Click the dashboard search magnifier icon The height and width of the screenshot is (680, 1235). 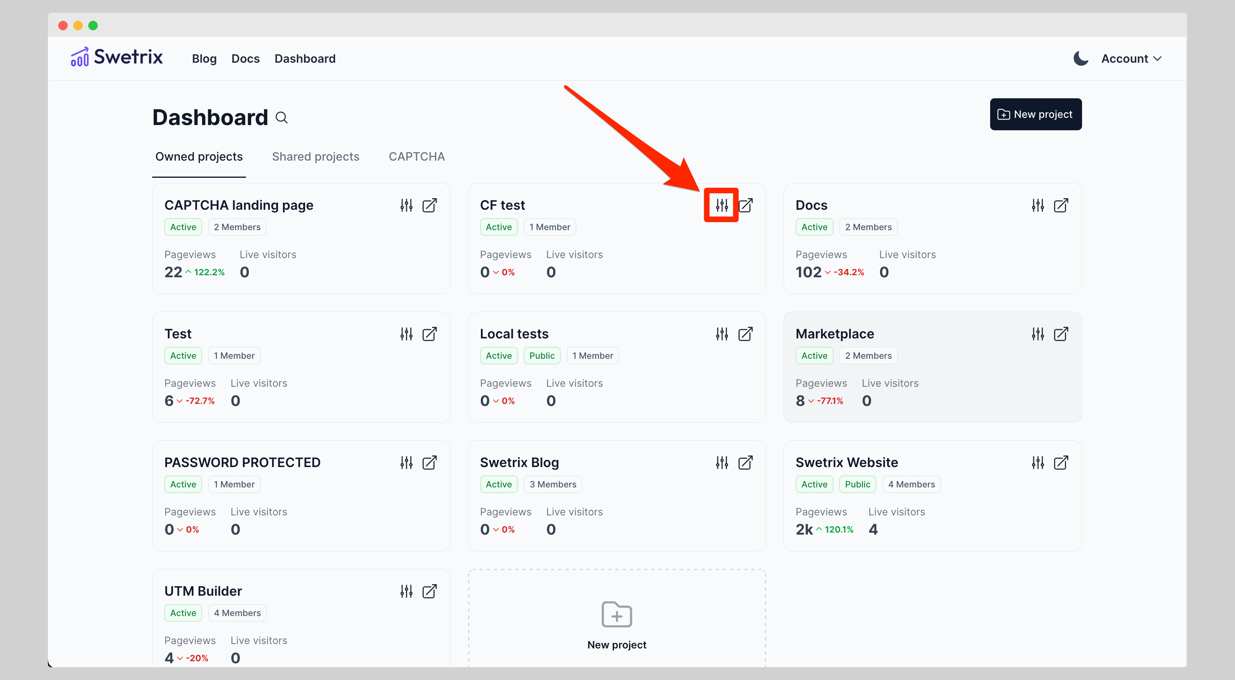[282, 117]
